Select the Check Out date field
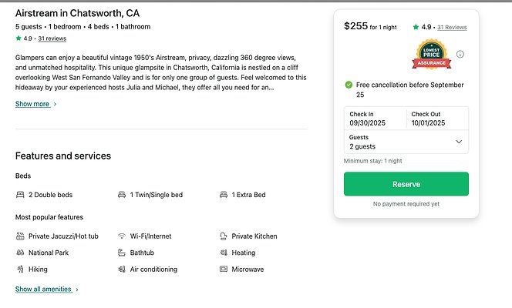Screen dimensions: 512x308 (436, 119)
